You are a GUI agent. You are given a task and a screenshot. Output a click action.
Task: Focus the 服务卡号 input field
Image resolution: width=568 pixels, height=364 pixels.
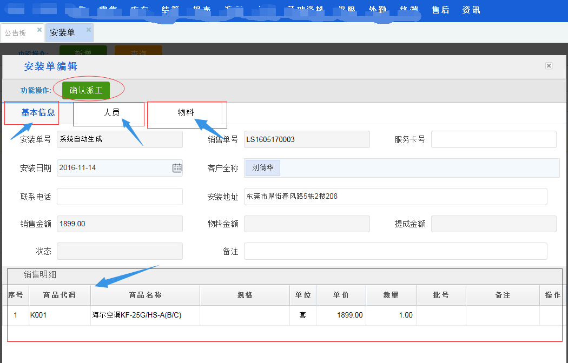click(x=494, y=139)
